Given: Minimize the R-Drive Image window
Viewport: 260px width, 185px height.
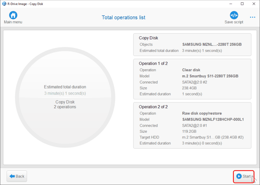Looking at the screenshot, I should [231, 4].
